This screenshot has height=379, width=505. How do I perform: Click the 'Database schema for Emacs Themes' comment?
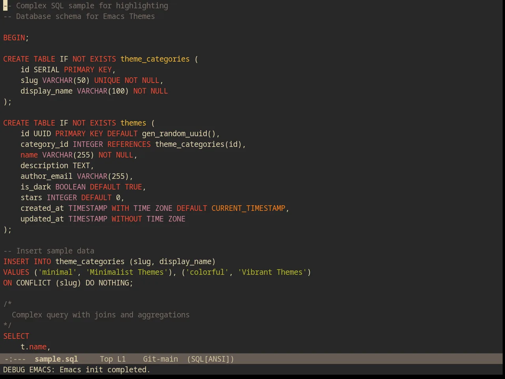point(79,16)
